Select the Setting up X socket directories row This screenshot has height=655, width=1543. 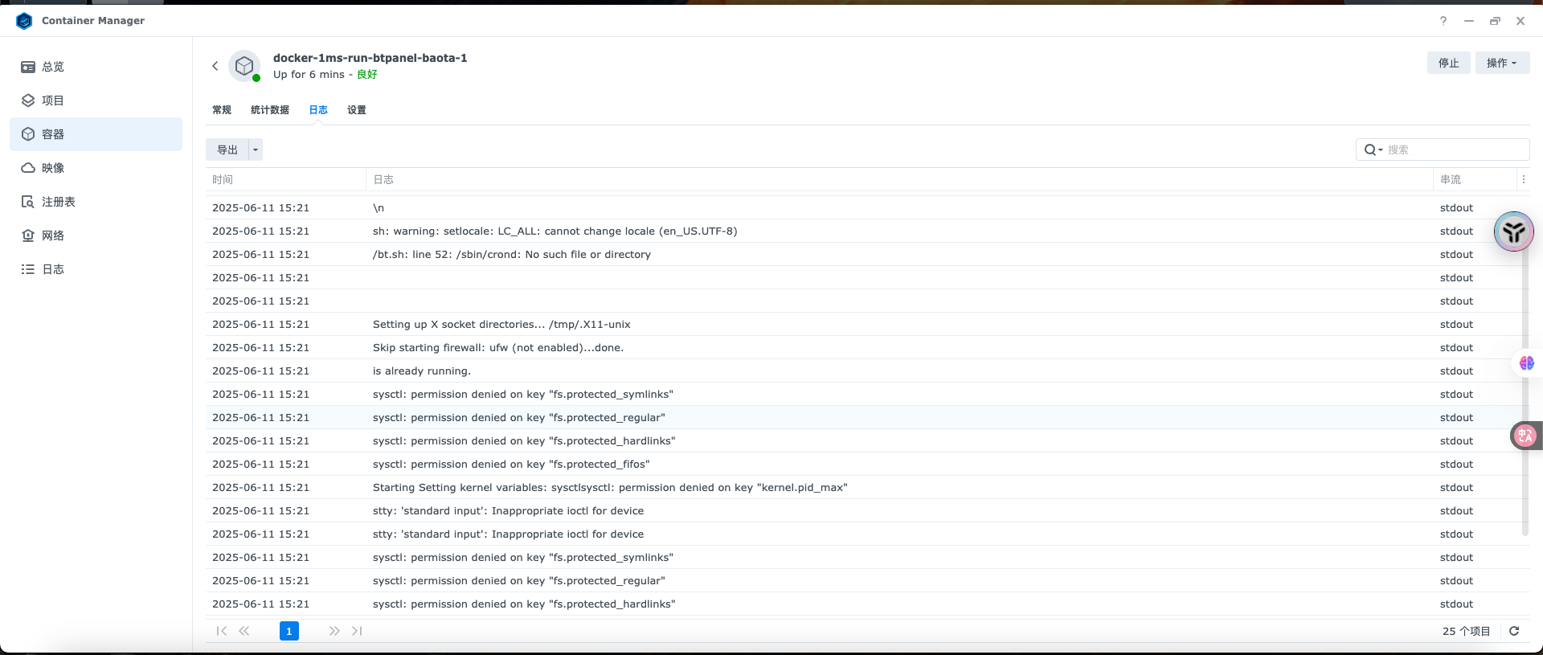(867, 324)
